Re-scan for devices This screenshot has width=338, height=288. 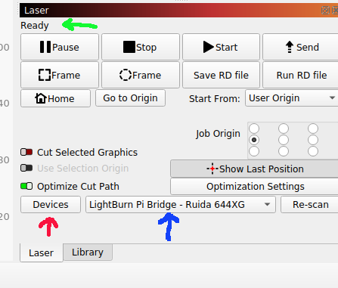pyautogui.click(x=310, y=205)
